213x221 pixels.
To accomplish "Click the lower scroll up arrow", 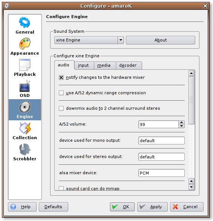I will coord(192,181).
